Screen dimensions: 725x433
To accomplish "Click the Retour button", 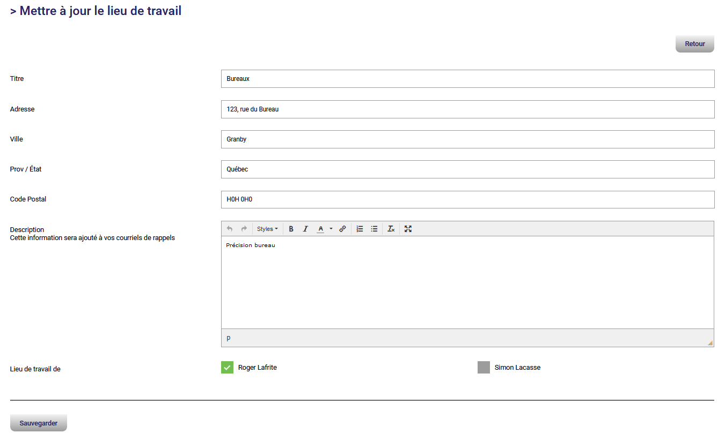I will (x=694, y=44).
